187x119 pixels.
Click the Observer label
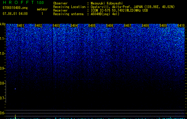pos(60,3)
